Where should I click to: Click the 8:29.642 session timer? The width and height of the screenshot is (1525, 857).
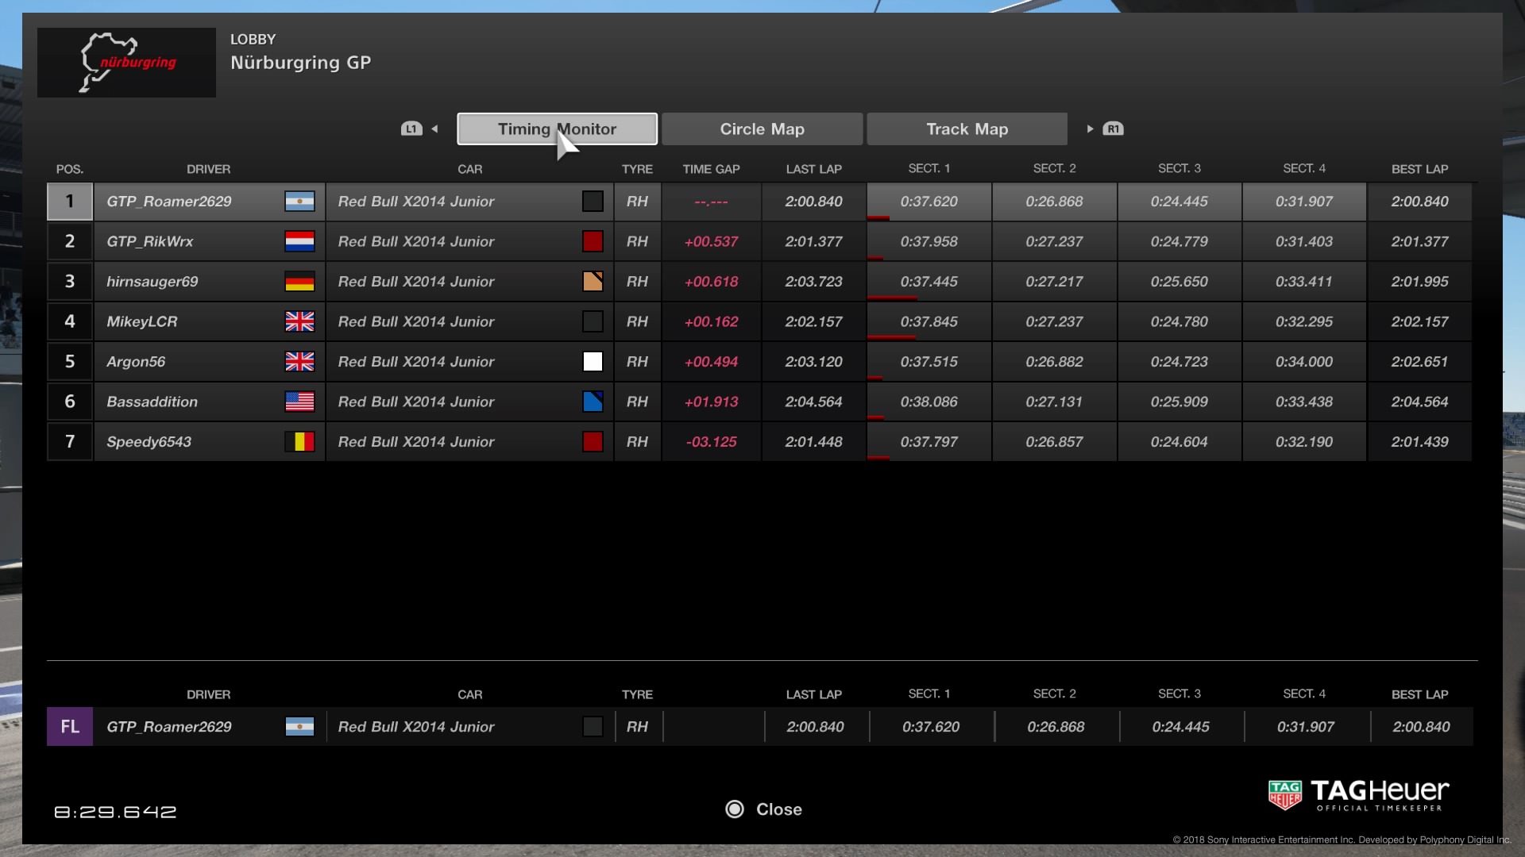pyautogui.click(x=115, y=812)
